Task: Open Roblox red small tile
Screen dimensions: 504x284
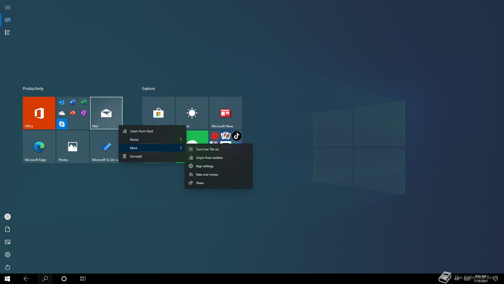Action: point(215,136)
